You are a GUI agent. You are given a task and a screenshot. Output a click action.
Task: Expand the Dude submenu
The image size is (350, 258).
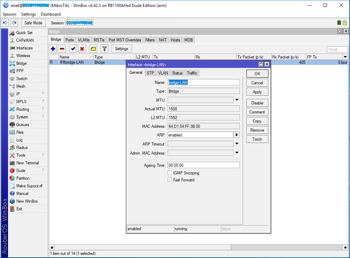tap(44, 170)
